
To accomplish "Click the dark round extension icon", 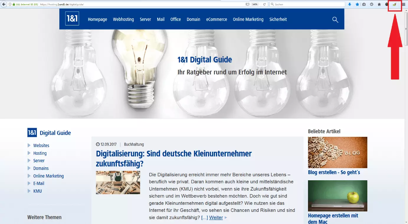I will click(x=387, y=4).
